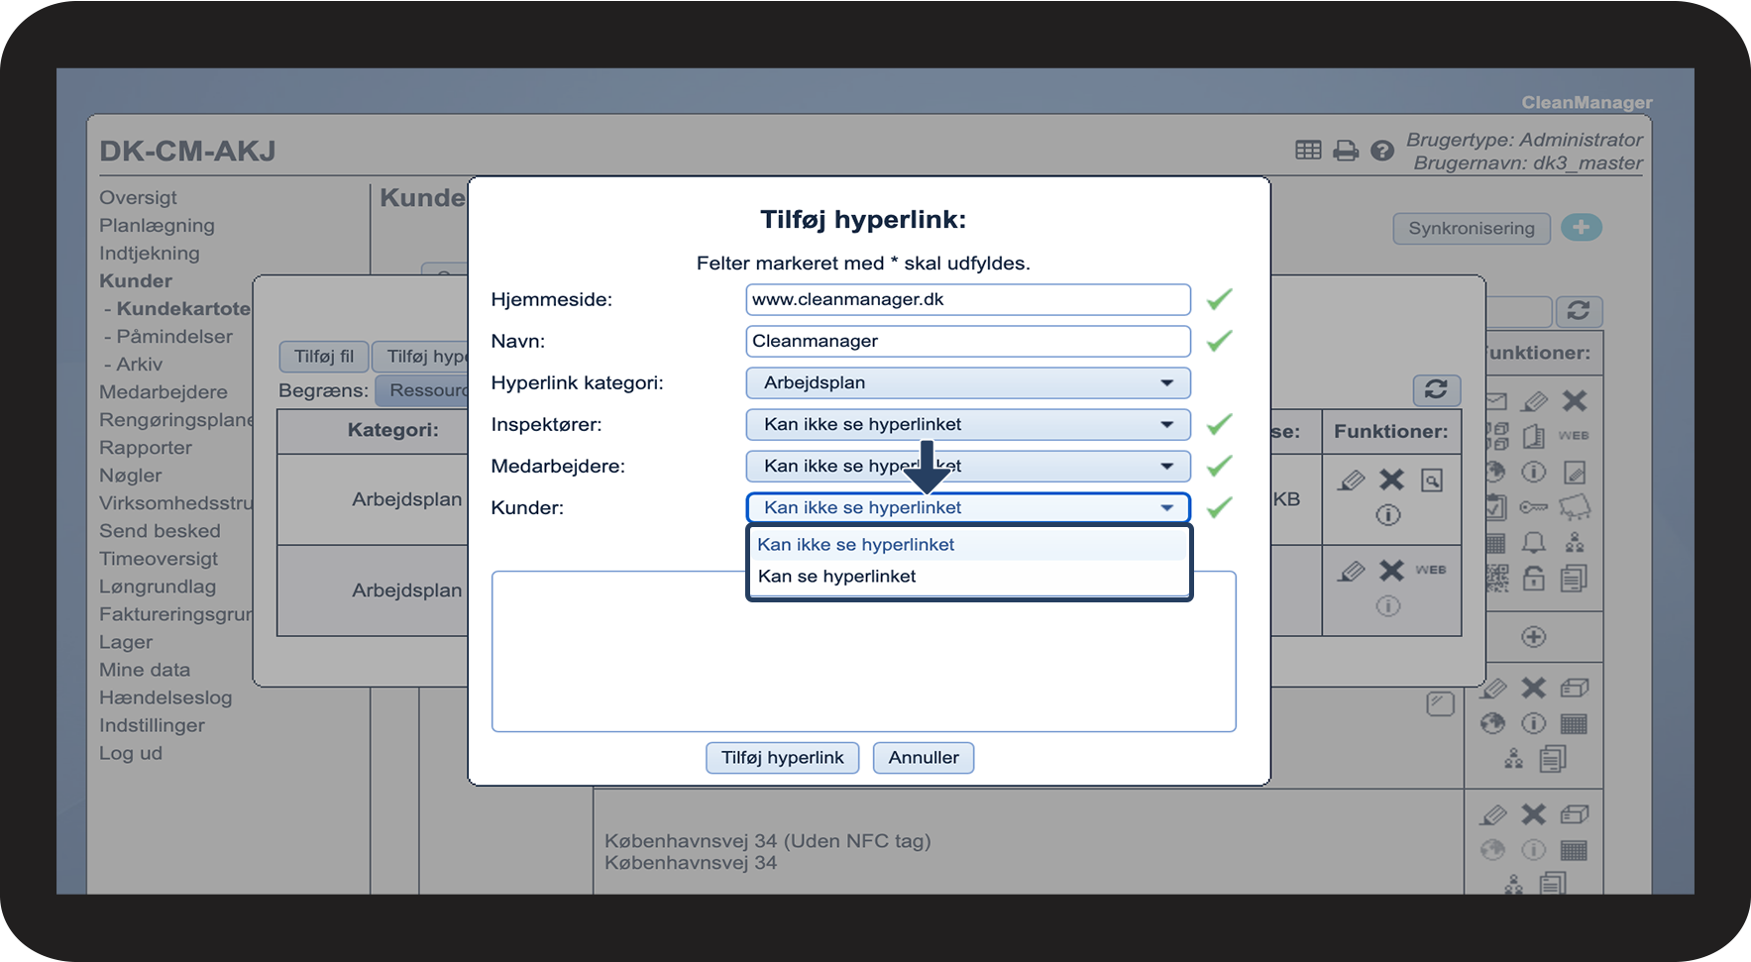The image size is (1751, 962).
Task: Open Send besked in the sidebar
Action: (x=160, y=530)
